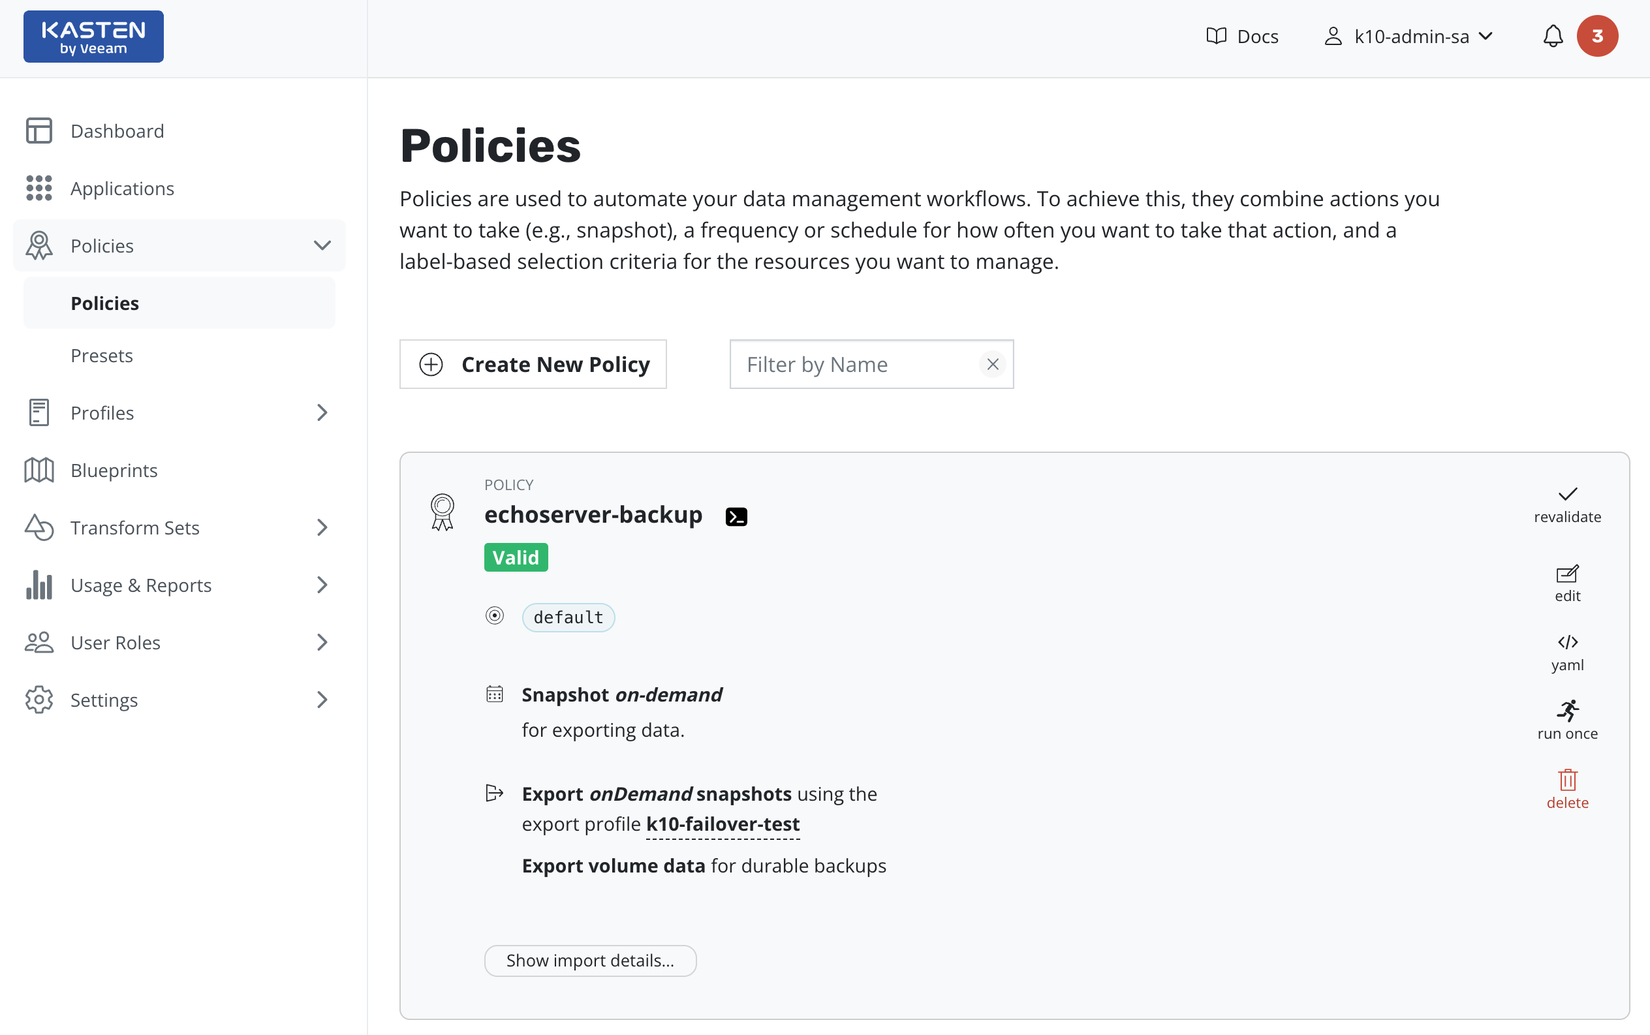Click the revalidate checkmark icon
Viewport: 1650px width, 1035px height.
(1567, 494)
